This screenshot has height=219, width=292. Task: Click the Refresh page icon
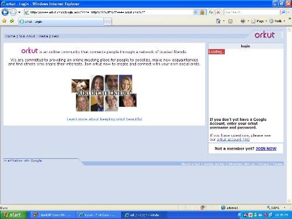(211, 12)
